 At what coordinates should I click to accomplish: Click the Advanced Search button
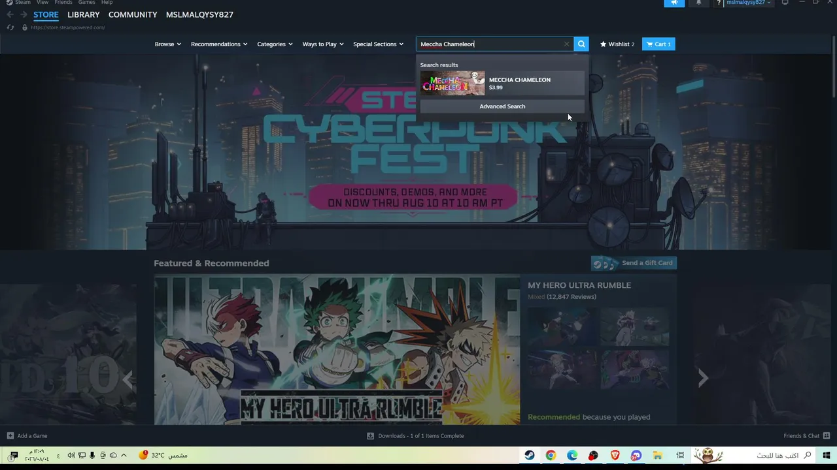point(502,106)
